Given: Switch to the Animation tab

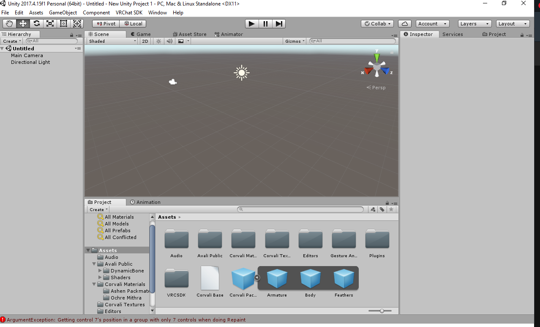Looking at the screenshot, I should pyautogui.click(x=145, y=202).
